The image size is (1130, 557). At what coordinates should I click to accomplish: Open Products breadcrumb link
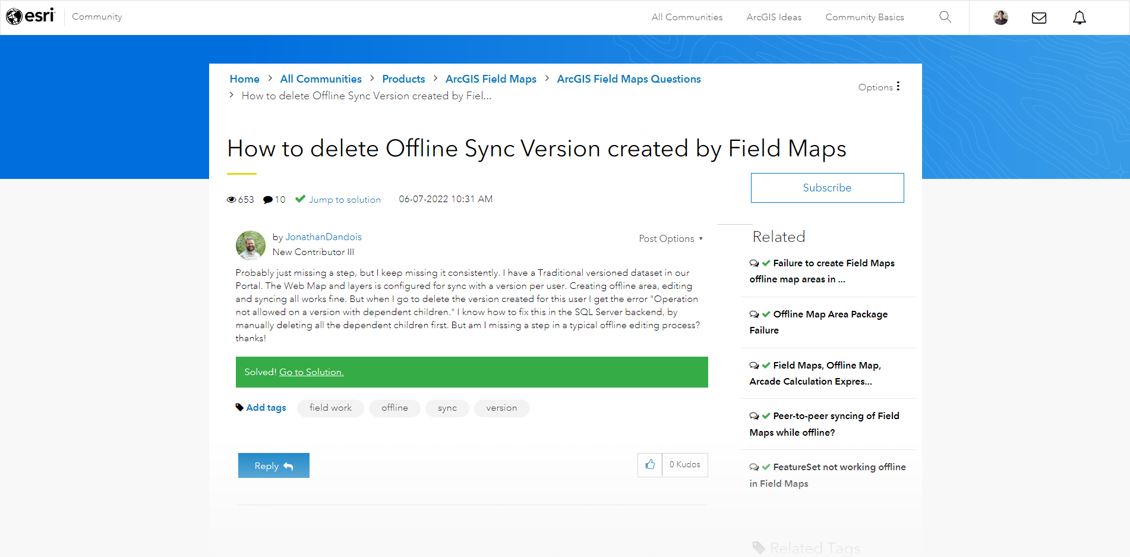click(403, 79)
